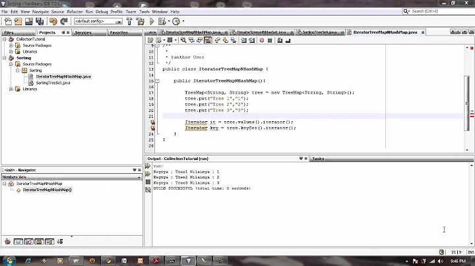Click the error hint bulb on line 22
Image resolution: width=475 pixels, height=266 pixels.
[x=152, y=122]
